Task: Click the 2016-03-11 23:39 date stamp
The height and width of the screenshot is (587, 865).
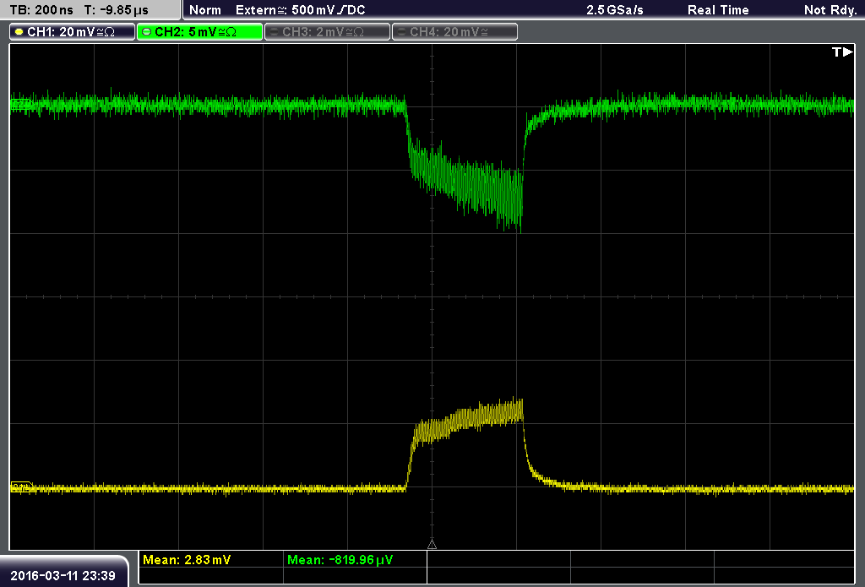Action: point(63,576)
